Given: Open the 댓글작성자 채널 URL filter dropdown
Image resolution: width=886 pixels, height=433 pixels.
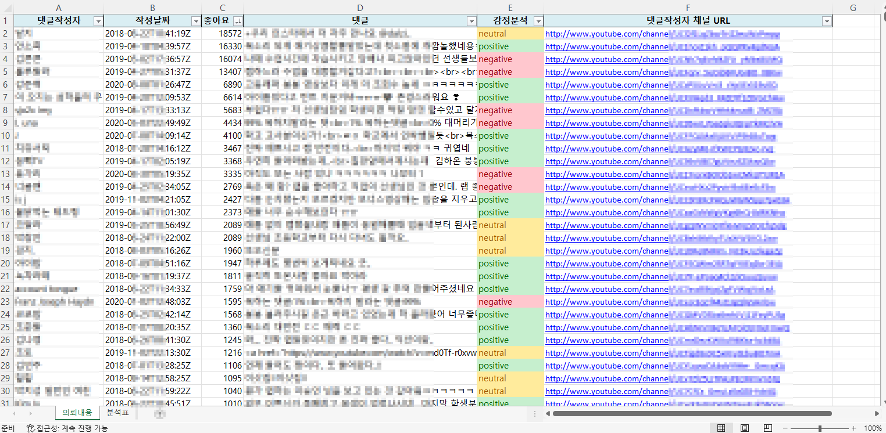Looking at the screenshot, I should (826, 21).
